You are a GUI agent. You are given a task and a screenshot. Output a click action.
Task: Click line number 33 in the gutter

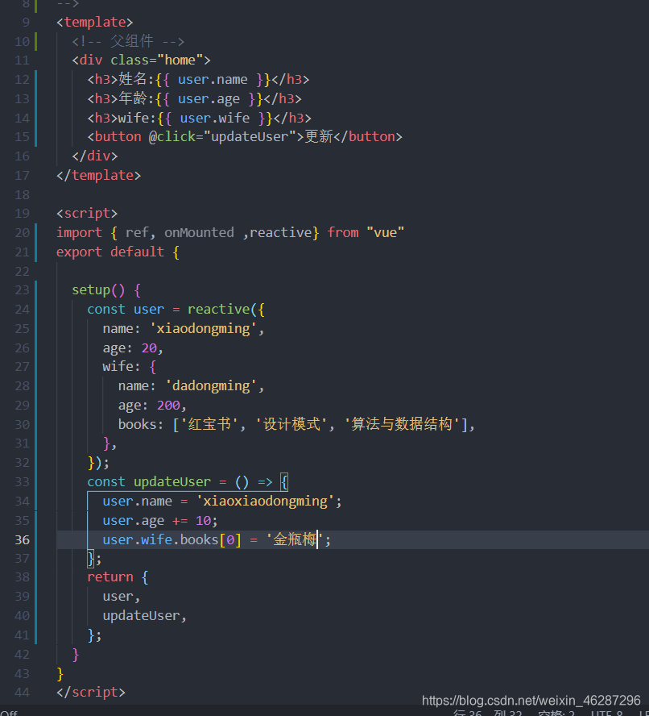(22, 482)
